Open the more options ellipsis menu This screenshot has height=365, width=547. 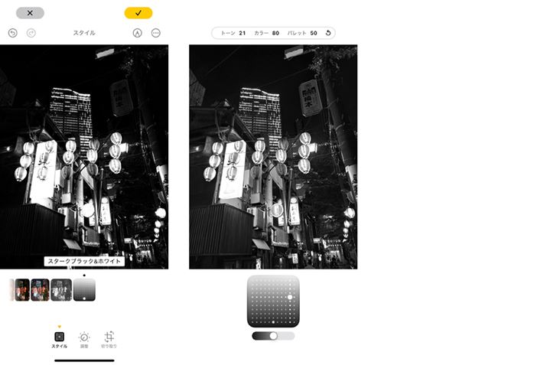(x=156, y=33)
